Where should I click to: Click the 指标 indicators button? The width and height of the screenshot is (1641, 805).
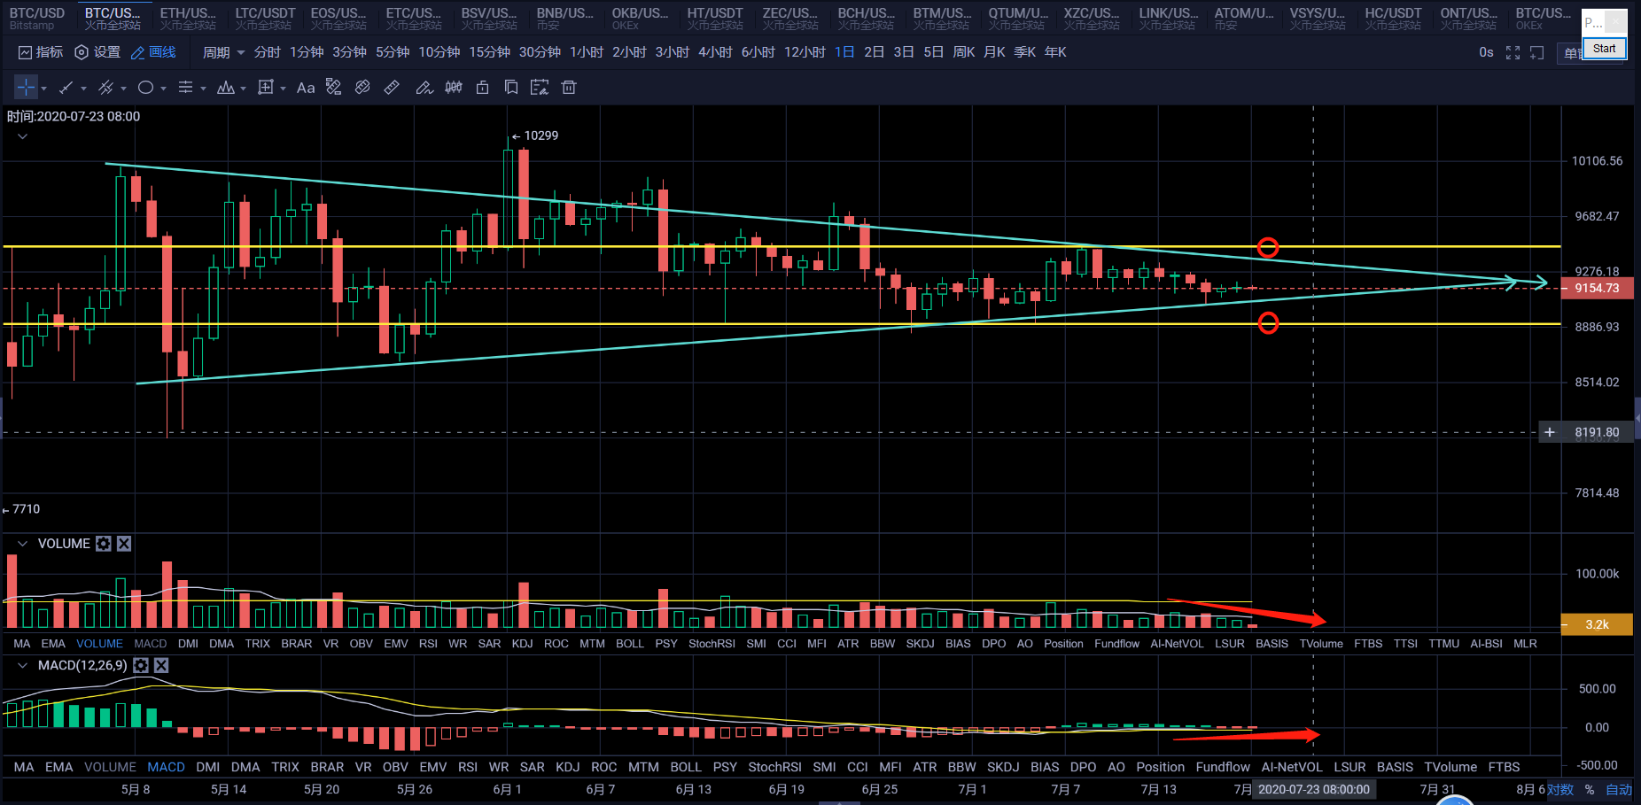[41, 52]
